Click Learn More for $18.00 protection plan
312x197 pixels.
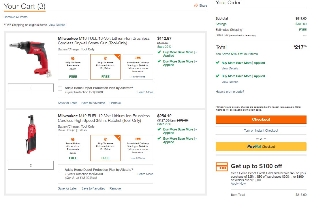point(145,92)
